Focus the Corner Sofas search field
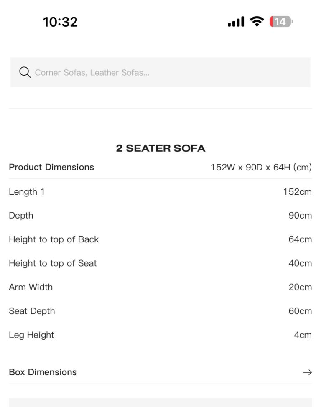 160,72
